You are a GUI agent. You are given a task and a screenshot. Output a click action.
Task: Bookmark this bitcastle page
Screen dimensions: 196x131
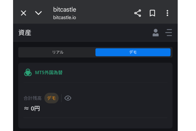point(152,13)
